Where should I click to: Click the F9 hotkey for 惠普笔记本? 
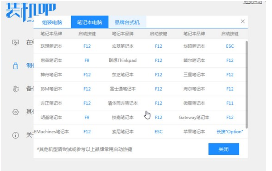[x=87, y=61]
